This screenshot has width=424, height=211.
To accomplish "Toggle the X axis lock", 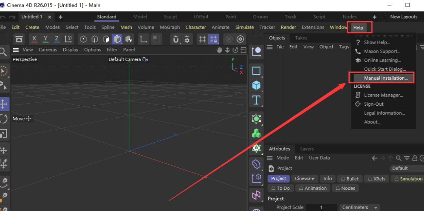I will (x=34, y=39).
